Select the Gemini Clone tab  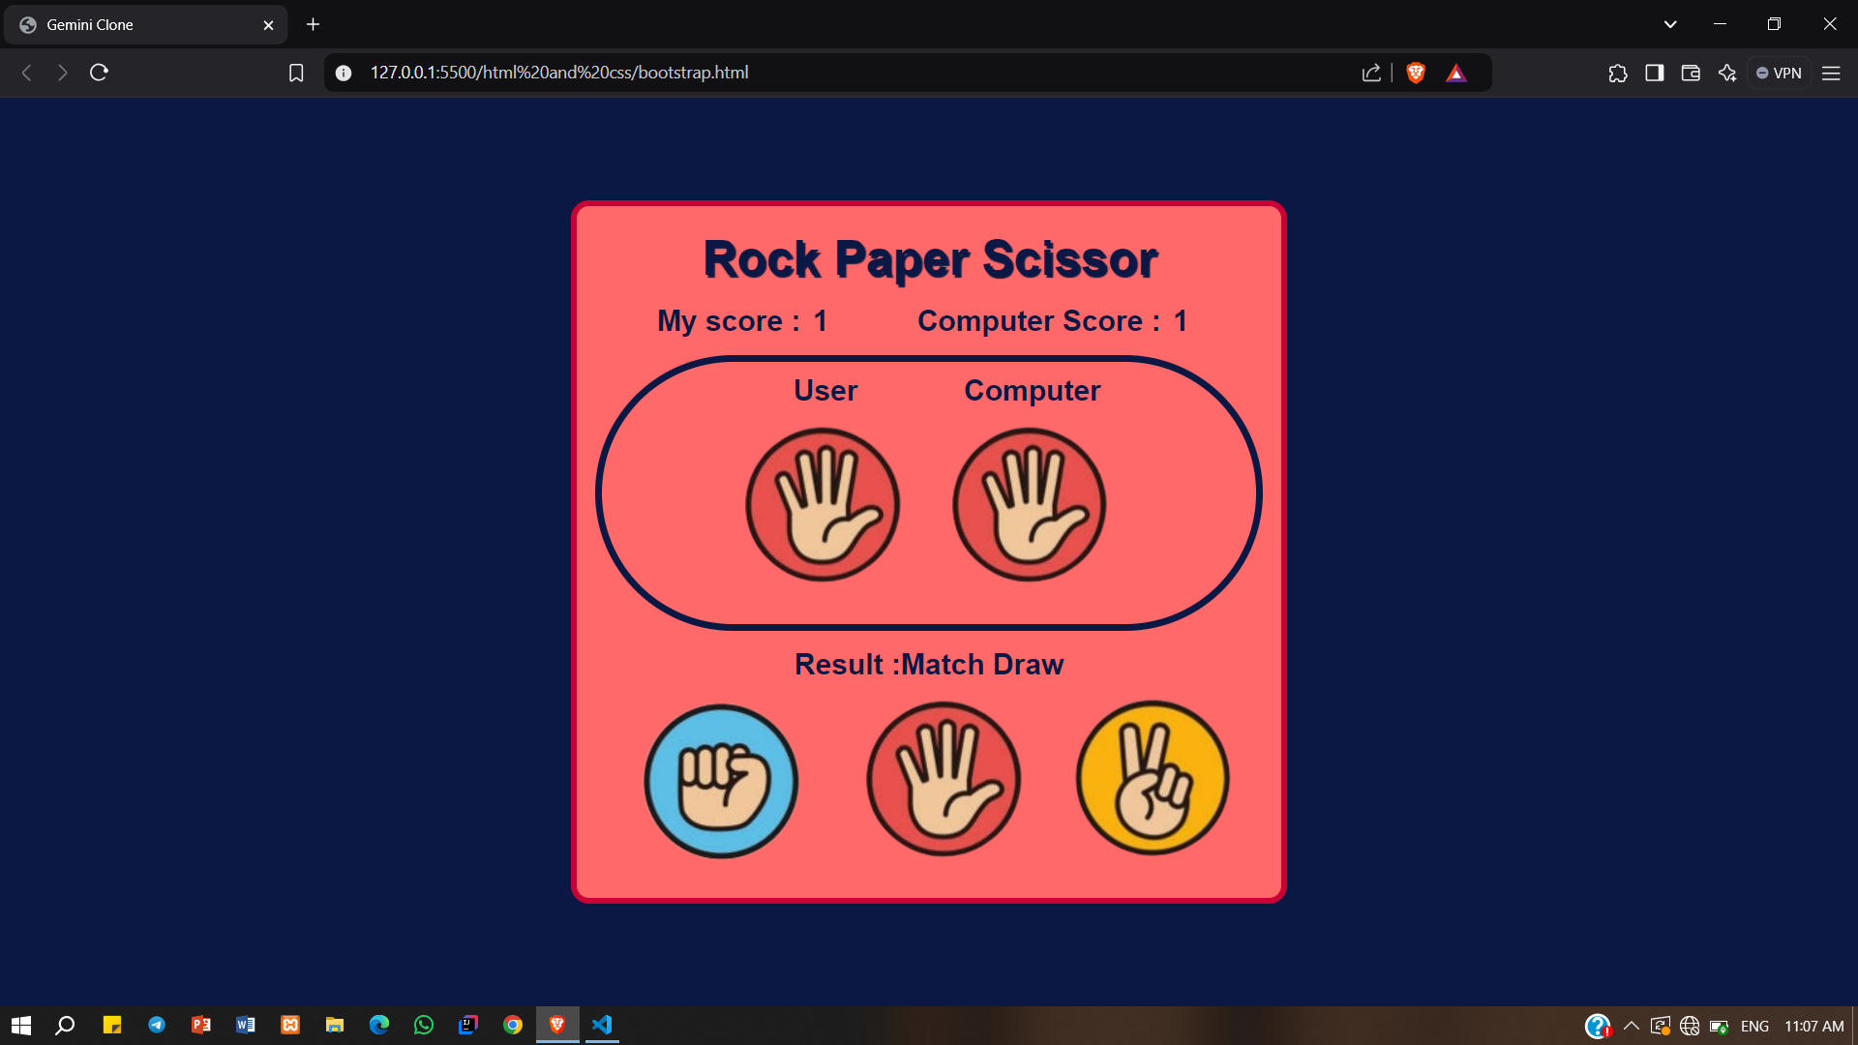(135, 25)
